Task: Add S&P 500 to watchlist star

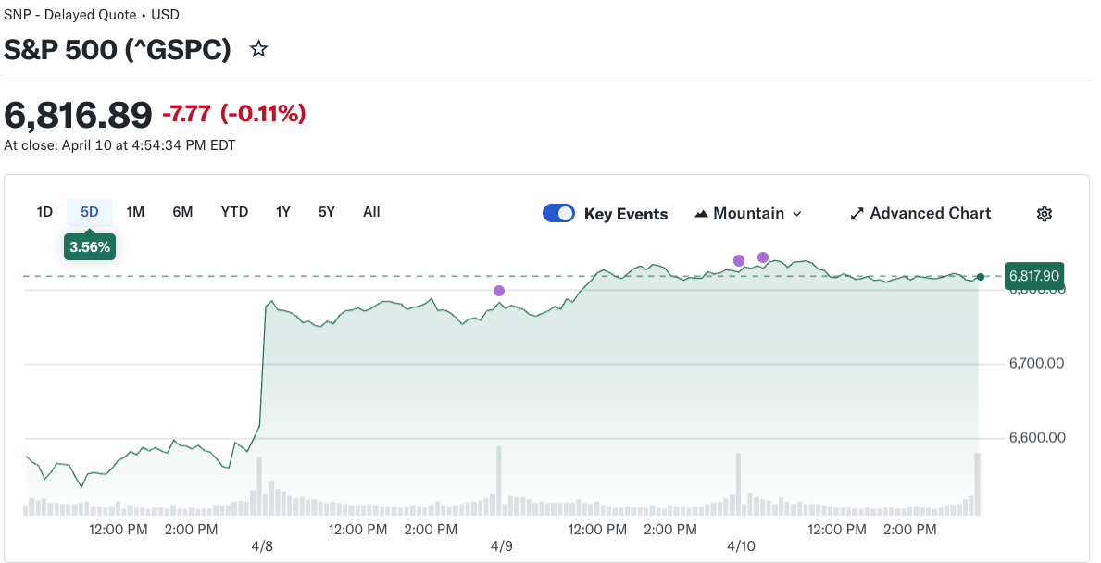Action: point(259,49)
